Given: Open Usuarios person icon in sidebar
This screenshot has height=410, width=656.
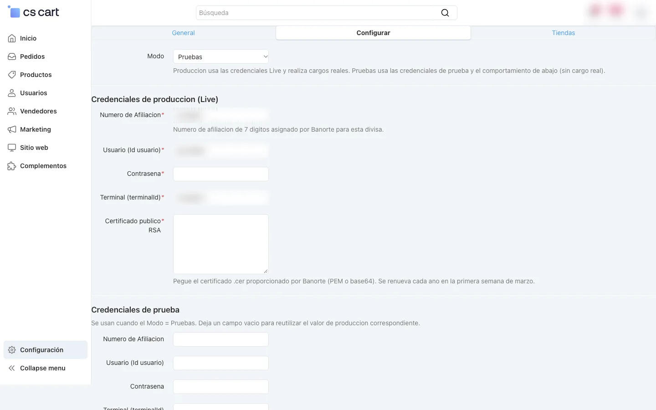Looking at the screenshot, I should pyautogui.click(x=12, y=93).
